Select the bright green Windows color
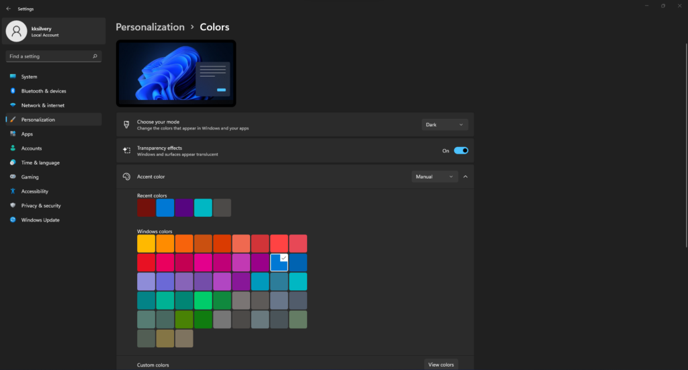688x370 pixels. (203, 300)
